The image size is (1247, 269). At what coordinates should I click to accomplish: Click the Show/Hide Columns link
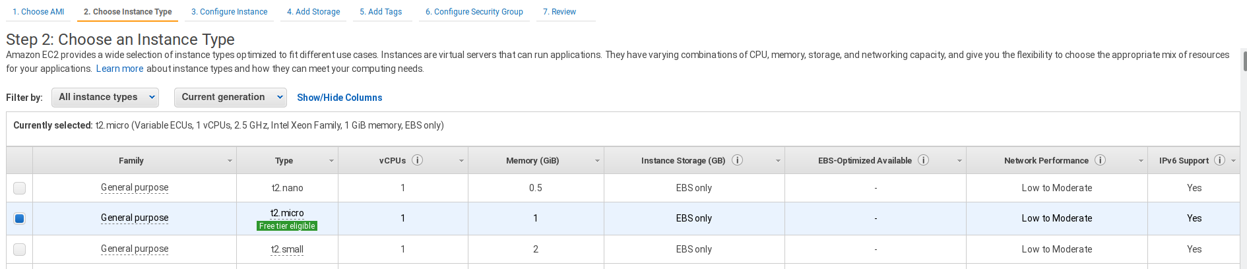339,98
